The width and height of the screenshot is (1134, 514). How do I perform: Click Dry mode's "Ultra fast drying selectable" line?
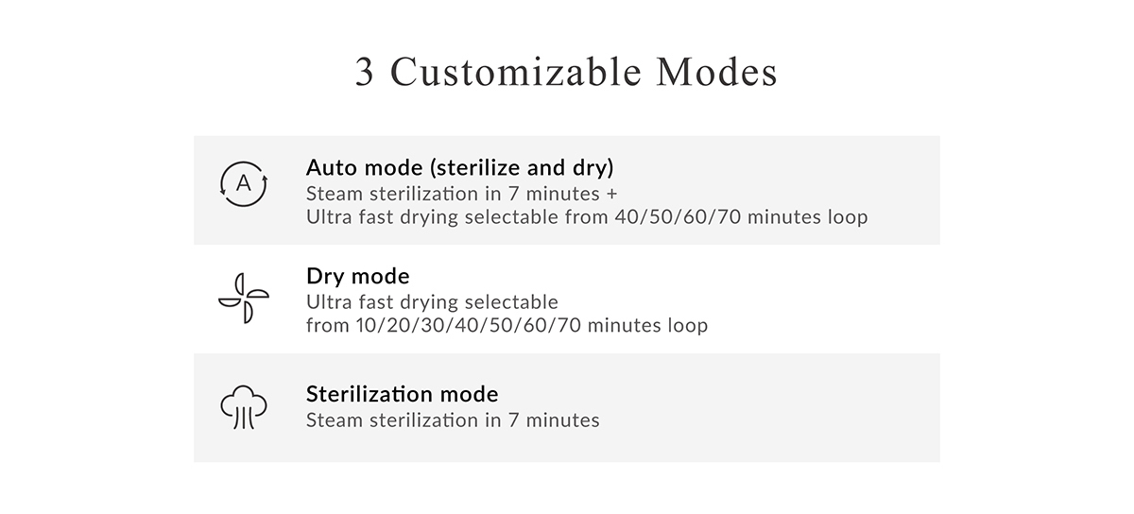pyautogui.click(x=432, y=302)
